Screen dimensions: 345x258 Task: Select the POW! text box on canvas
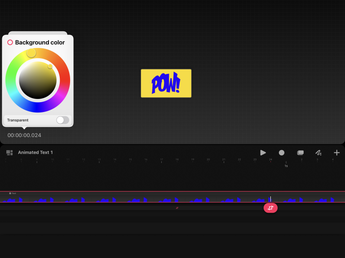pyautogui.click(x=166, y=83)
